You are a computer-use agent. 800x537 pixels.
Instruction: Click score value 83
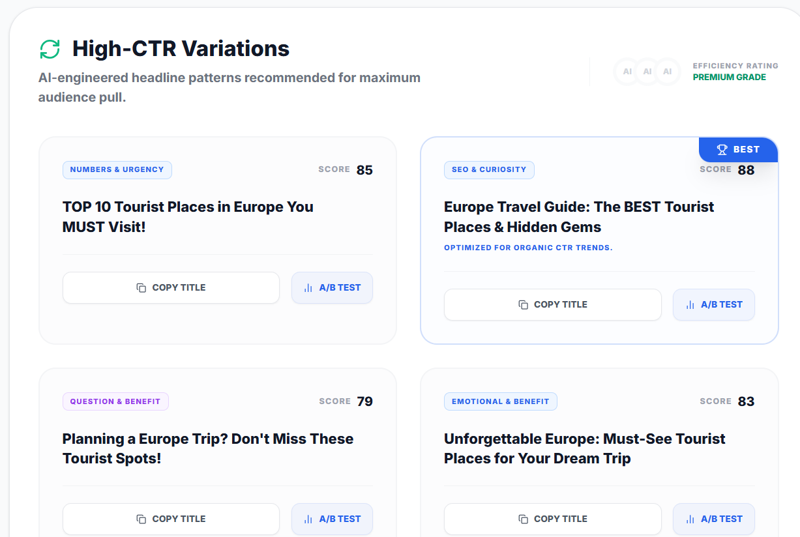[746, 401]
